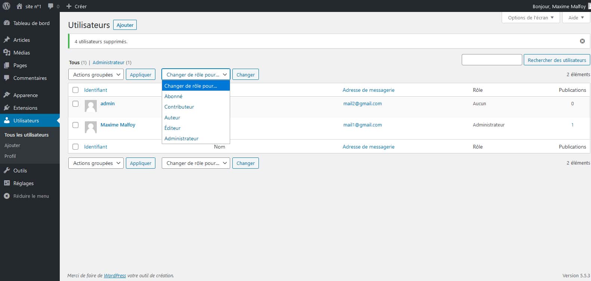The width and height of the screenshot is (591, 281).
Task: Sort by footer Adresse de messagerie column
Action: (x=368, y=147)
